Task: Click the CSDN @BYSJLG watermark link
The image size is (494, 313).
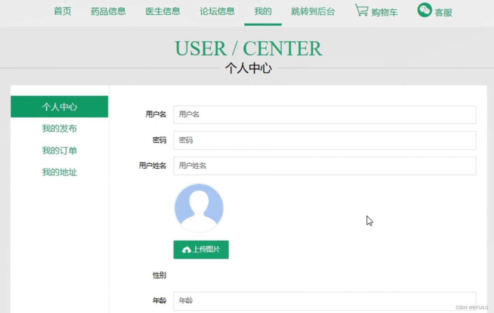Action: click(x=472, y=306)
